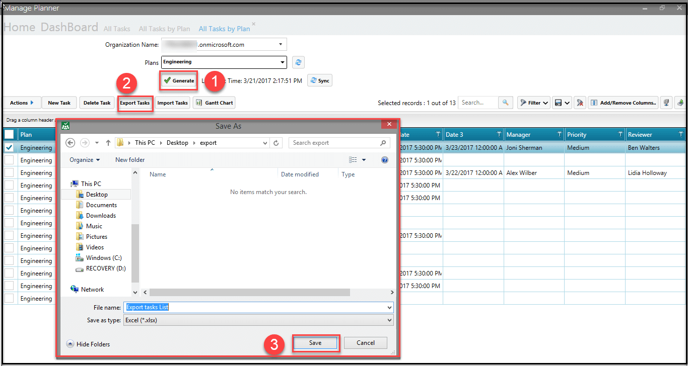The width and height of the screenshot is (688, 366).
Task: Click the clear filter icon
Action: (580, 103)
